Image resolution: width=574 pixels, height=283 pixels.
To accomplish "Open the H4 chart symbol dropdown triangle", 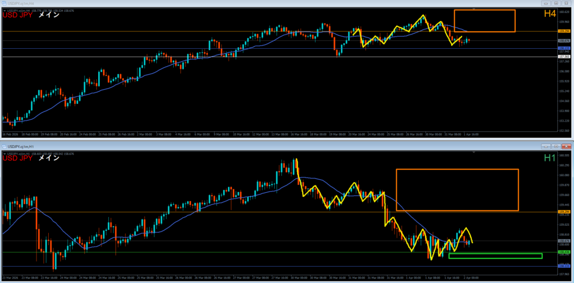I will (4, 11).
